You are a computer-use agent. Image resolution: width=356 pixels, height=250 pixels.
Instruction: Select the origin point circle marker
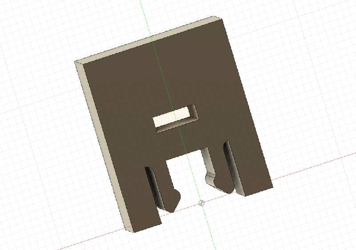pos(202,203)
